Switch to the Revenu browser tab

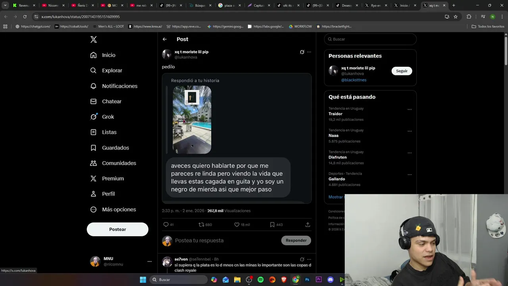pos(24,6)
